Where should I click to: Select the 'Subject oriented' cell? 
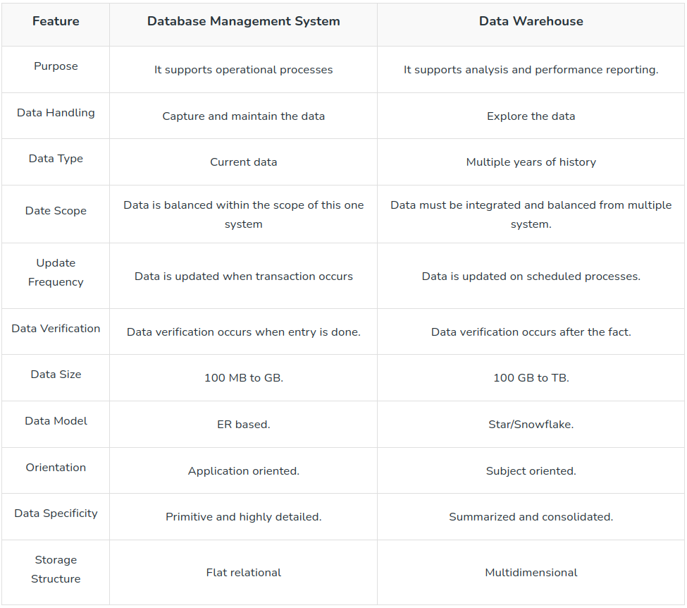pos(531,471)
